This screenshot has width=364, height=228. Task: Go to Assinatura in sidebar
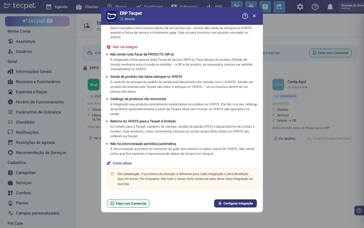point(26,41)
